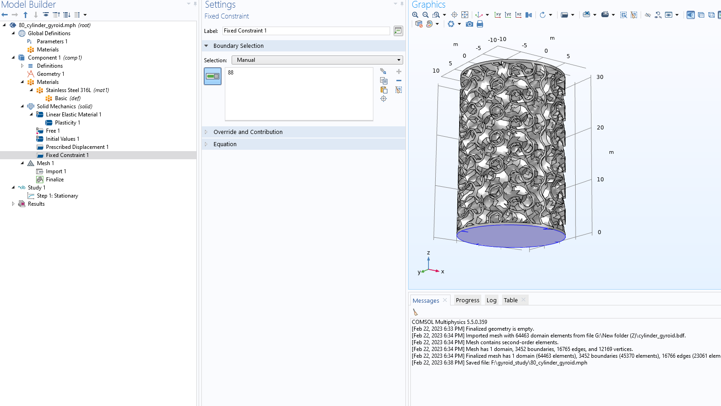
Task: Close the Messages tab
Action: coord(445,300)
